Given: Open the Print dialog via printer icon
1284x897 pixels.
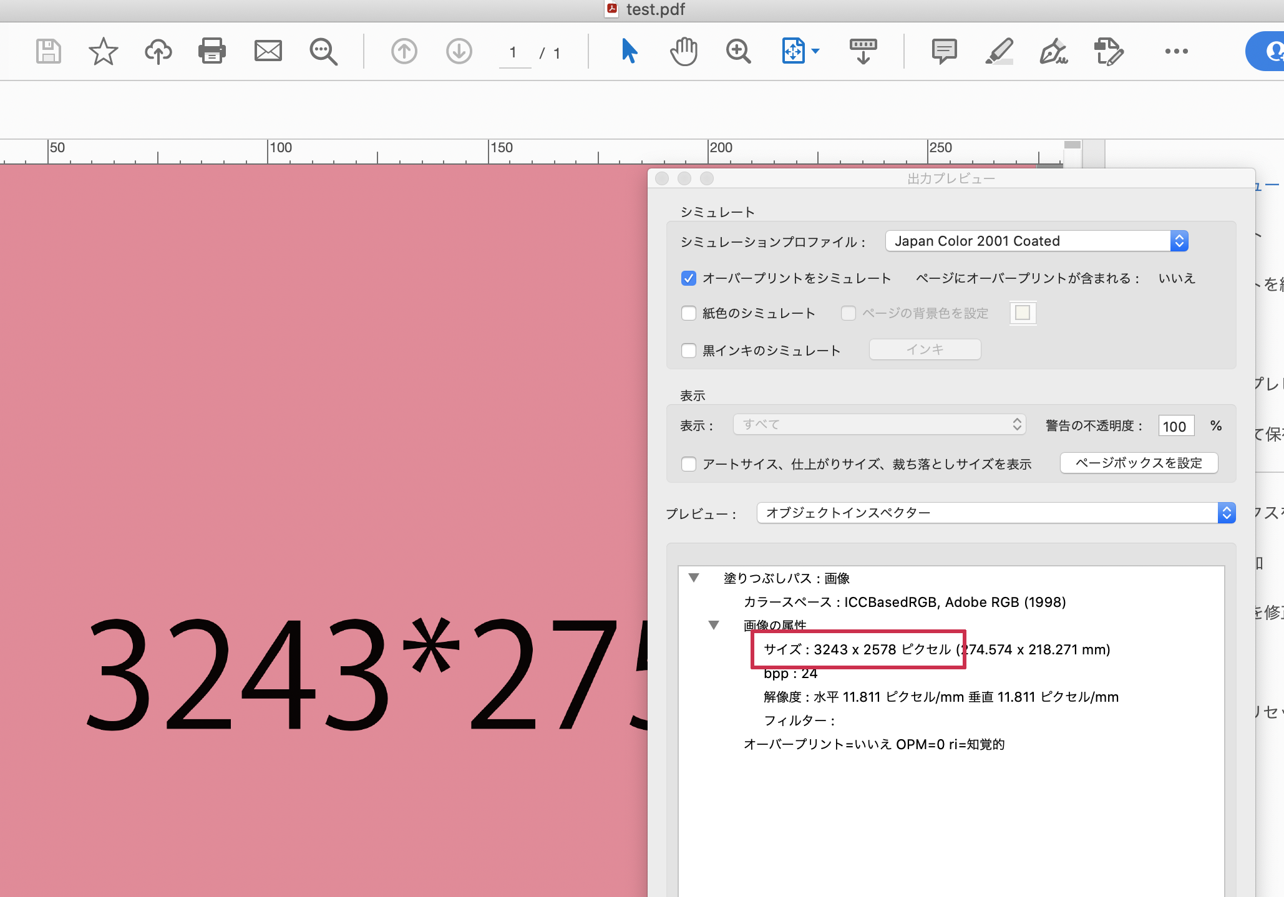Looking at the screenshot, I should coord(212,51).
